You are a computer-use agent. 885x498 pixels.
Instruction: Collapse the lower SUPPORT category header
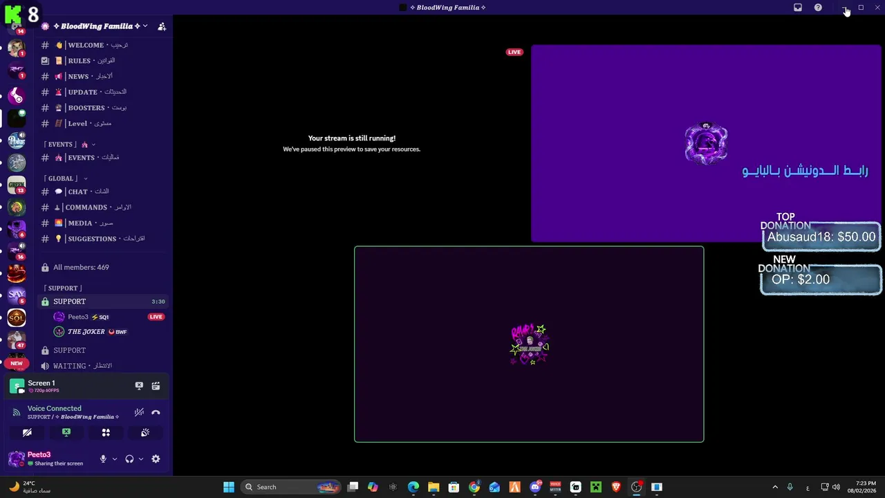pyautogui.click(x=62, y=288)
